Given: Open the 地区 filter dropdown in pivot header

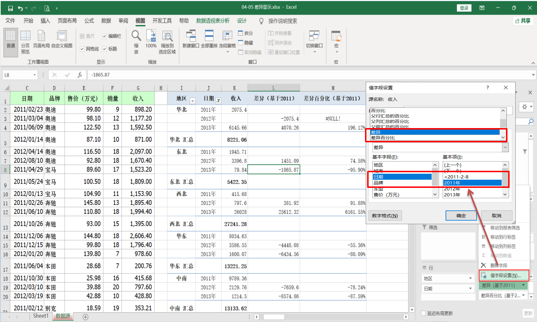Looking at the screenshot, I should pos(192,101).
